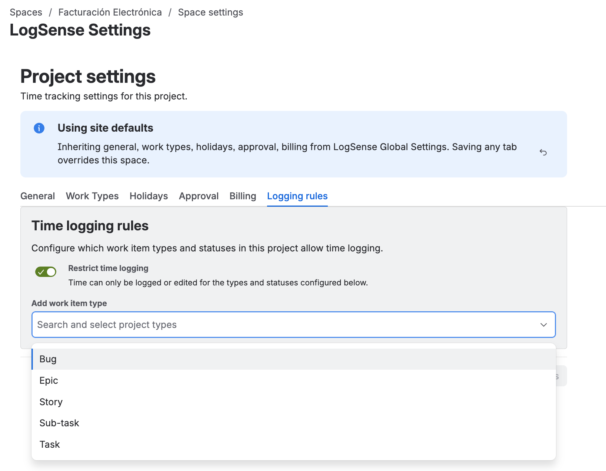Click the 'Project settings' heading

click(x=88, y=76)
